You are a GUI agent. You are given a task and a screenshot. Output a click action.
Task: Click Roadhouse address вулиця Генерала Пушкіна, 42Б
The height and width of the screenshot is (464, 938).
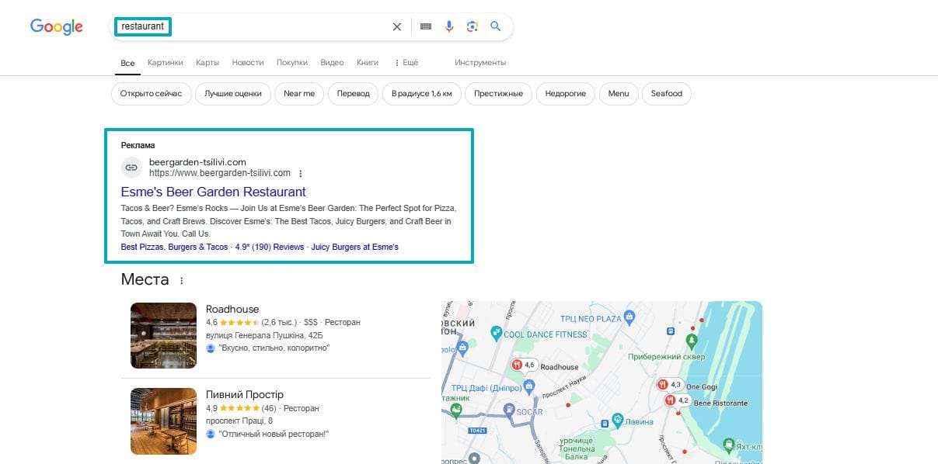pyautogui.click(x=264, y=335)
